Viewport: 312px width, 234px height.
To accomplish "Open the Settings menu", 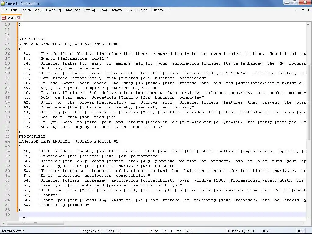I will coord(90,10).
